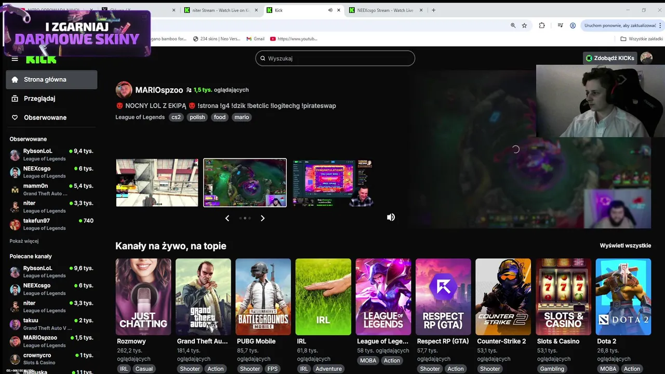
Task: Open the Grand Theft Auto V category card
Action: click(x=203, y=297)
